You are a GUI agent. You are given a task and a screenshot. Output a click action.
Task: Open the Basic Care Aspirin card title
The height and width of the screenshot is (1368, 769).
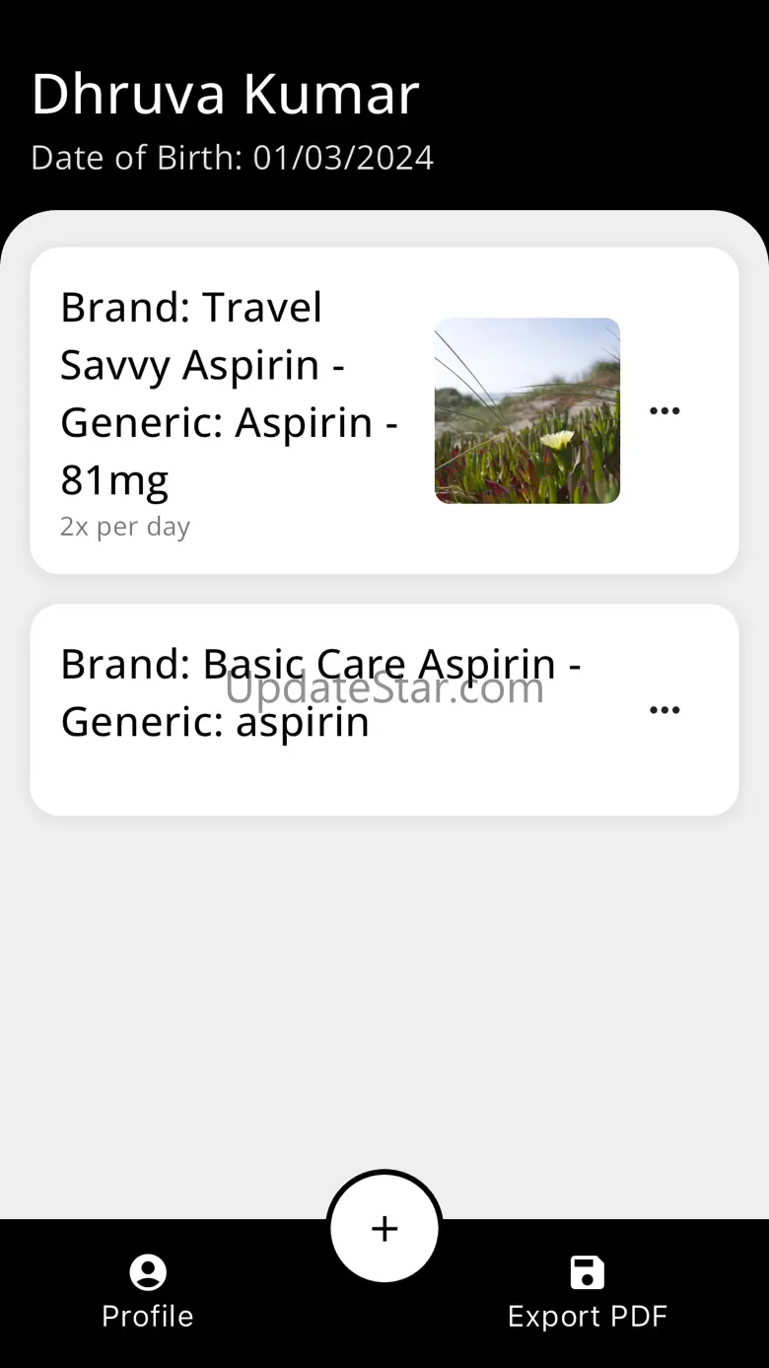(320, 692)
